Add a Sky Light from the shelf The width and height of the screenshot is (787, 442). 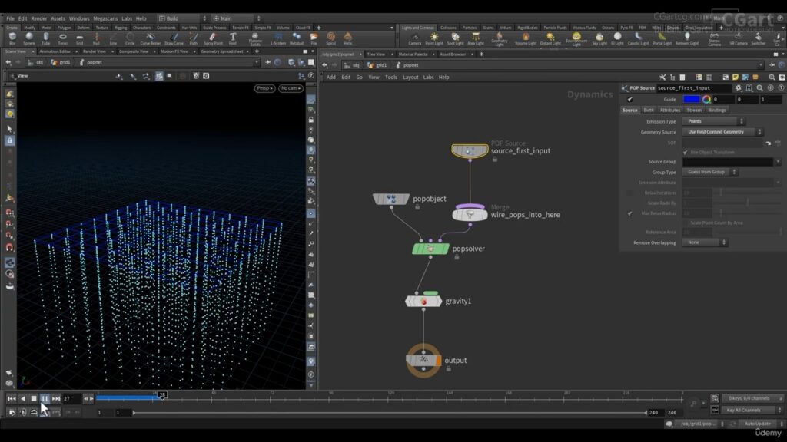(x=599, y=38)
